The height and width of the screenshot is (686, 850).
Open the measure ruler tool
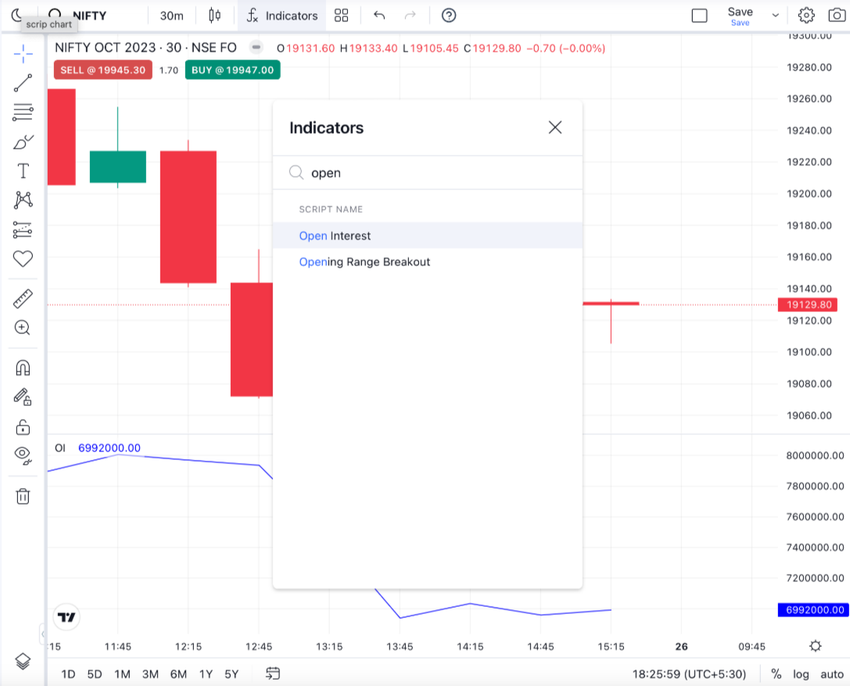pyautogui.click(x=23, y=298)
